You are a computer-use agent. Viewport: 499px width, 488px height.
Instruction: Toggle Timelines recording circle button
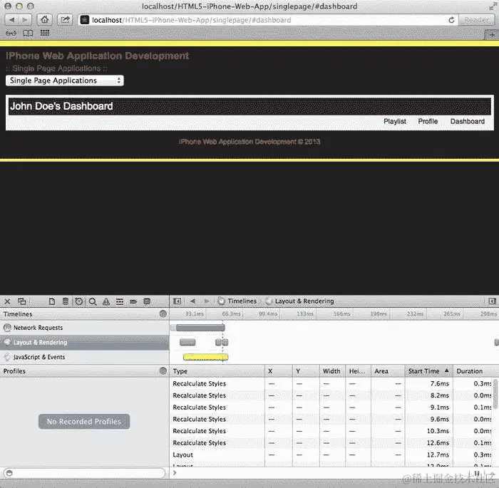click(x=163, y=313)
